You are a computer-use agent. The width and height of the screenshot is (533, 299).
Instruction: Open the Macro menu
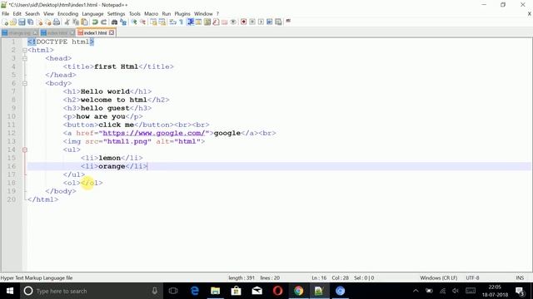tap(151, 13)
